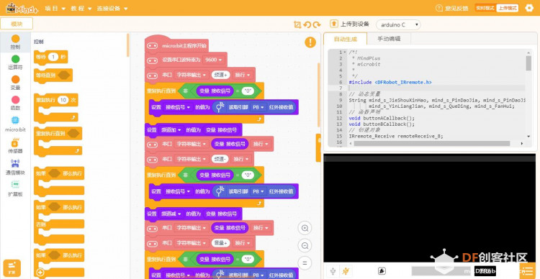Fold the code comment at line 1
The width and height of the screenshot is (540, 279).
click(x=345, y=52)
